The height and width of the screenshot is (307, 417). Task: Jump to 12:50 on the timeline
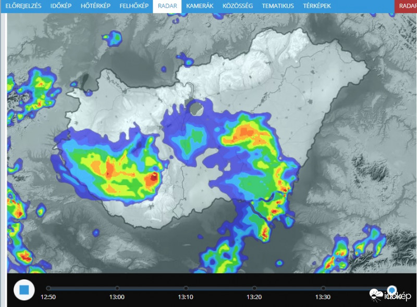tap(48, 288)
